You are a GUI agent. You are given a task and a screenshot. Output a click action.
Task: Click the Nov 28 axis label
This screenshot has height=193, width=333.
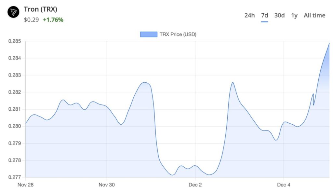click(26, 185)
